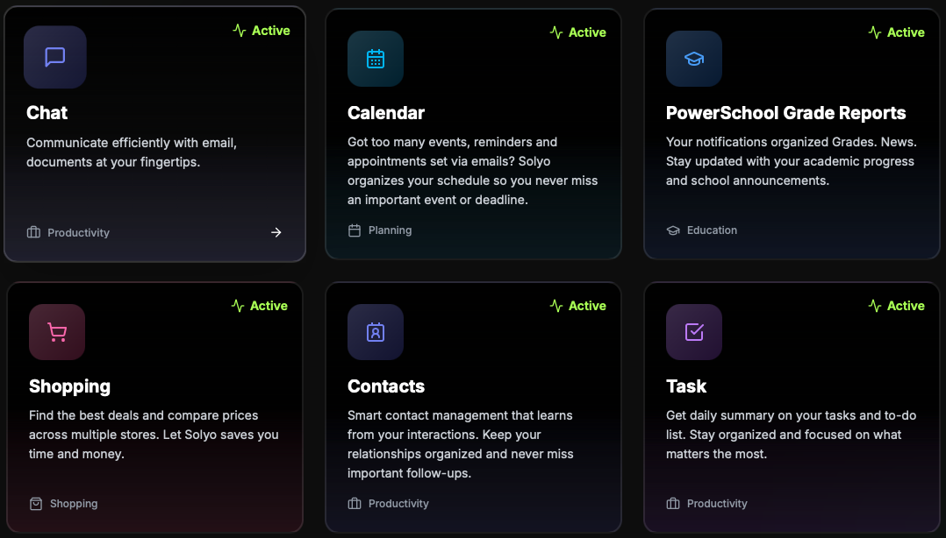Screen dimensions: 946x538
Task: Select the Contacts address book icon
Action: 376,332
